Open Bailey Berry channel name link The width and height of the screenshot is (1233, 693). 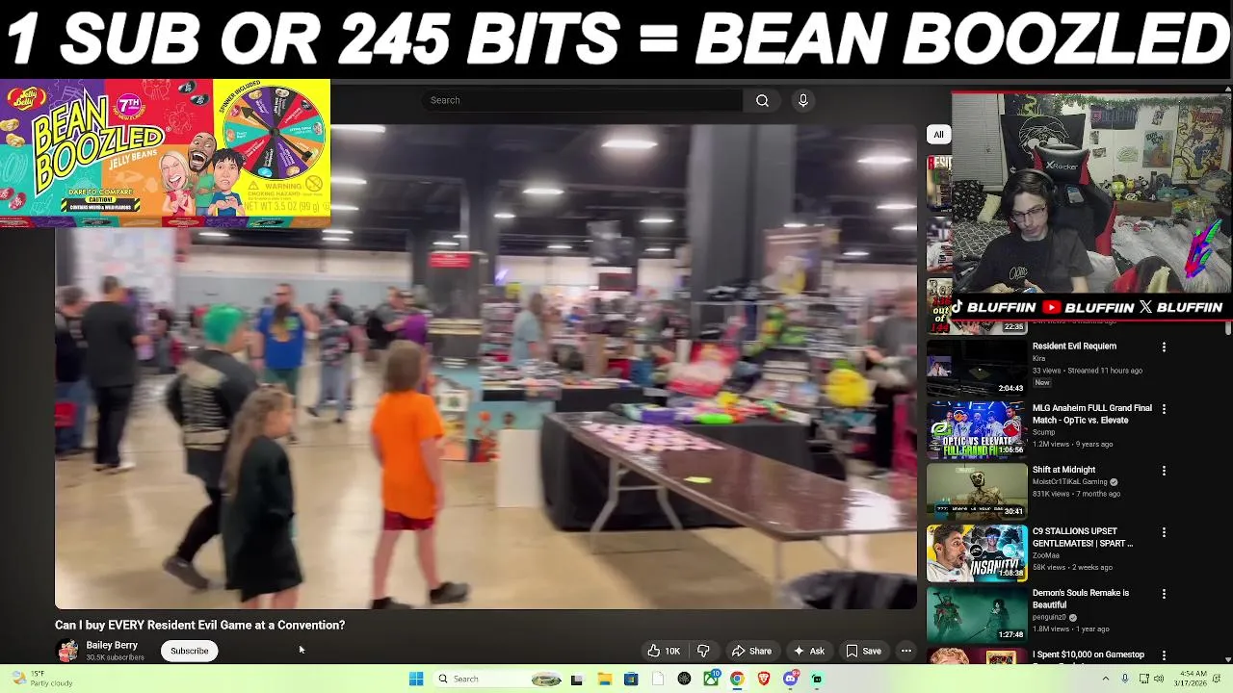(112, 645)
